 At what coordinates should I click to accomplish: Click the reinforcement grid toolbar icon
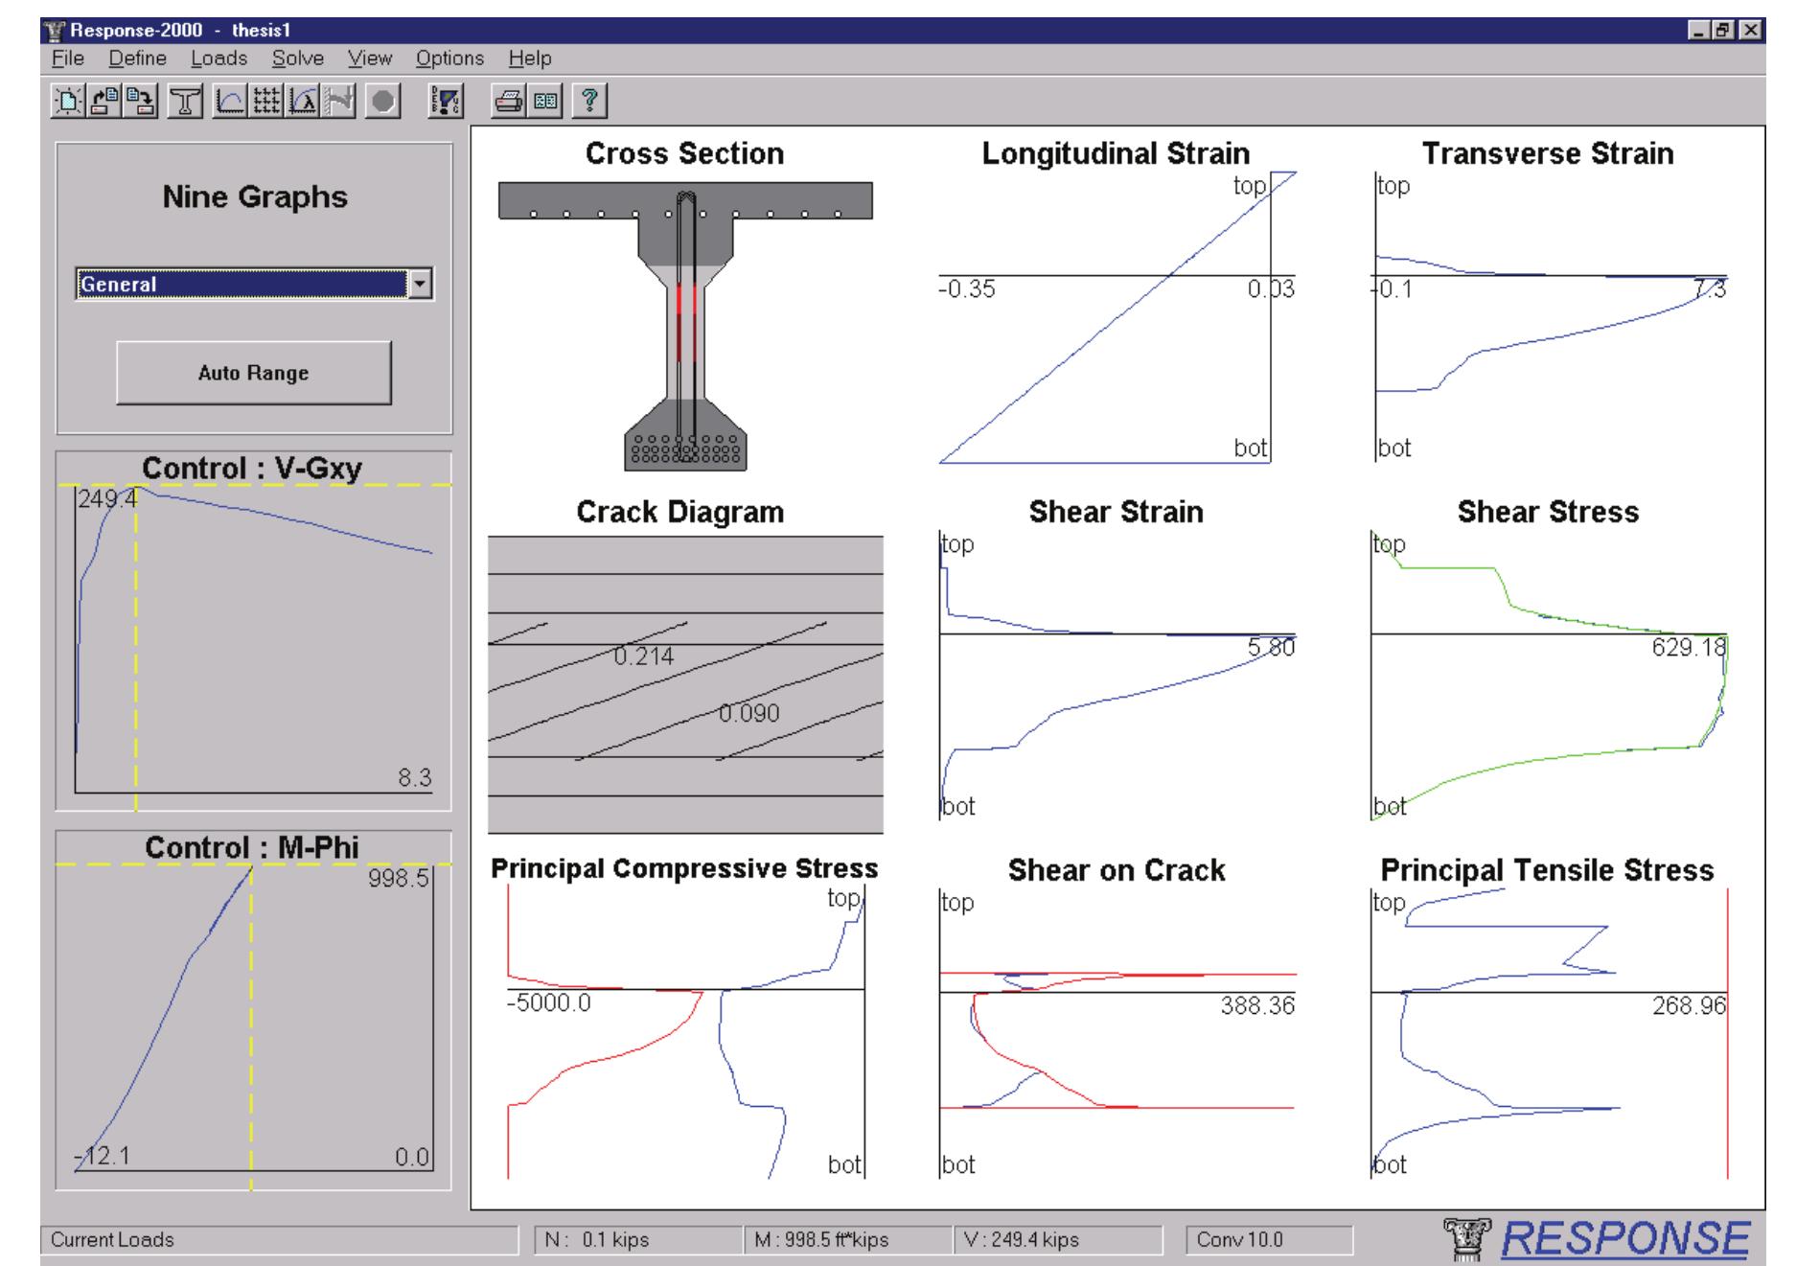coord(265,101)
